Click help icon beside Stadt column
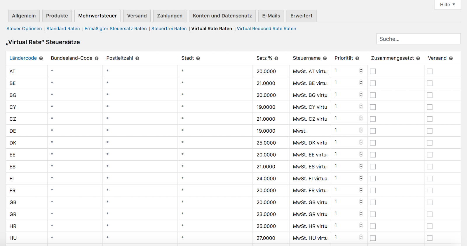 [x=198, y=58]
